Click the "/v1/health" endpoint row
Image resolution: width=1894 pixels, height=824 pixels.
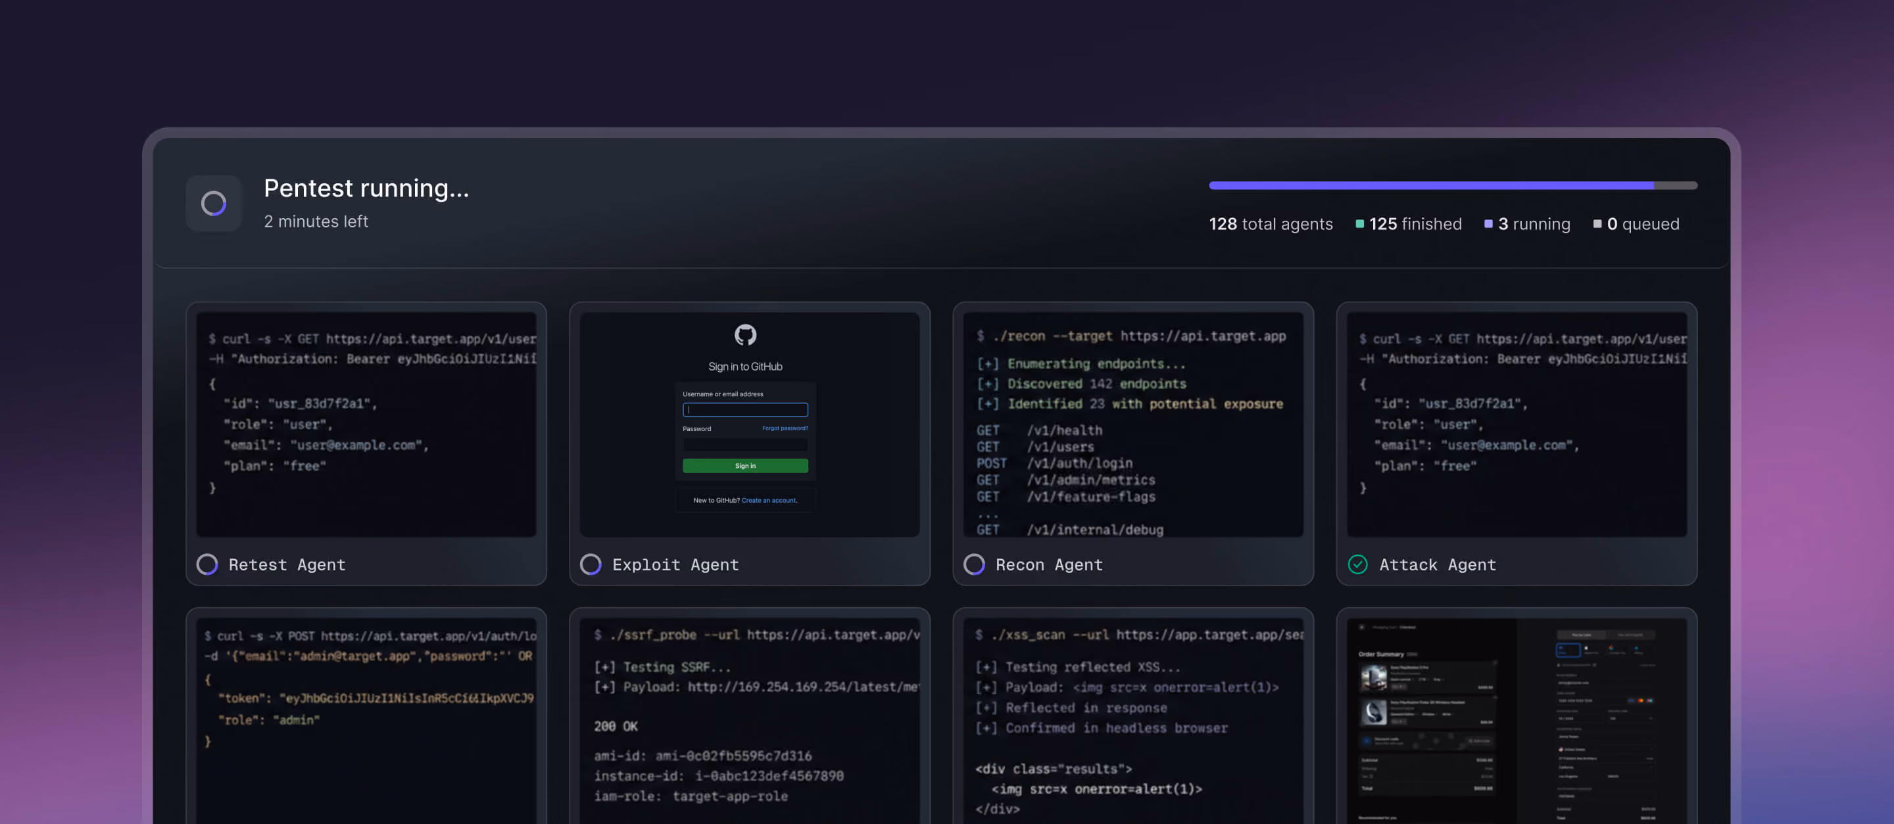[x=1039, y=430]
